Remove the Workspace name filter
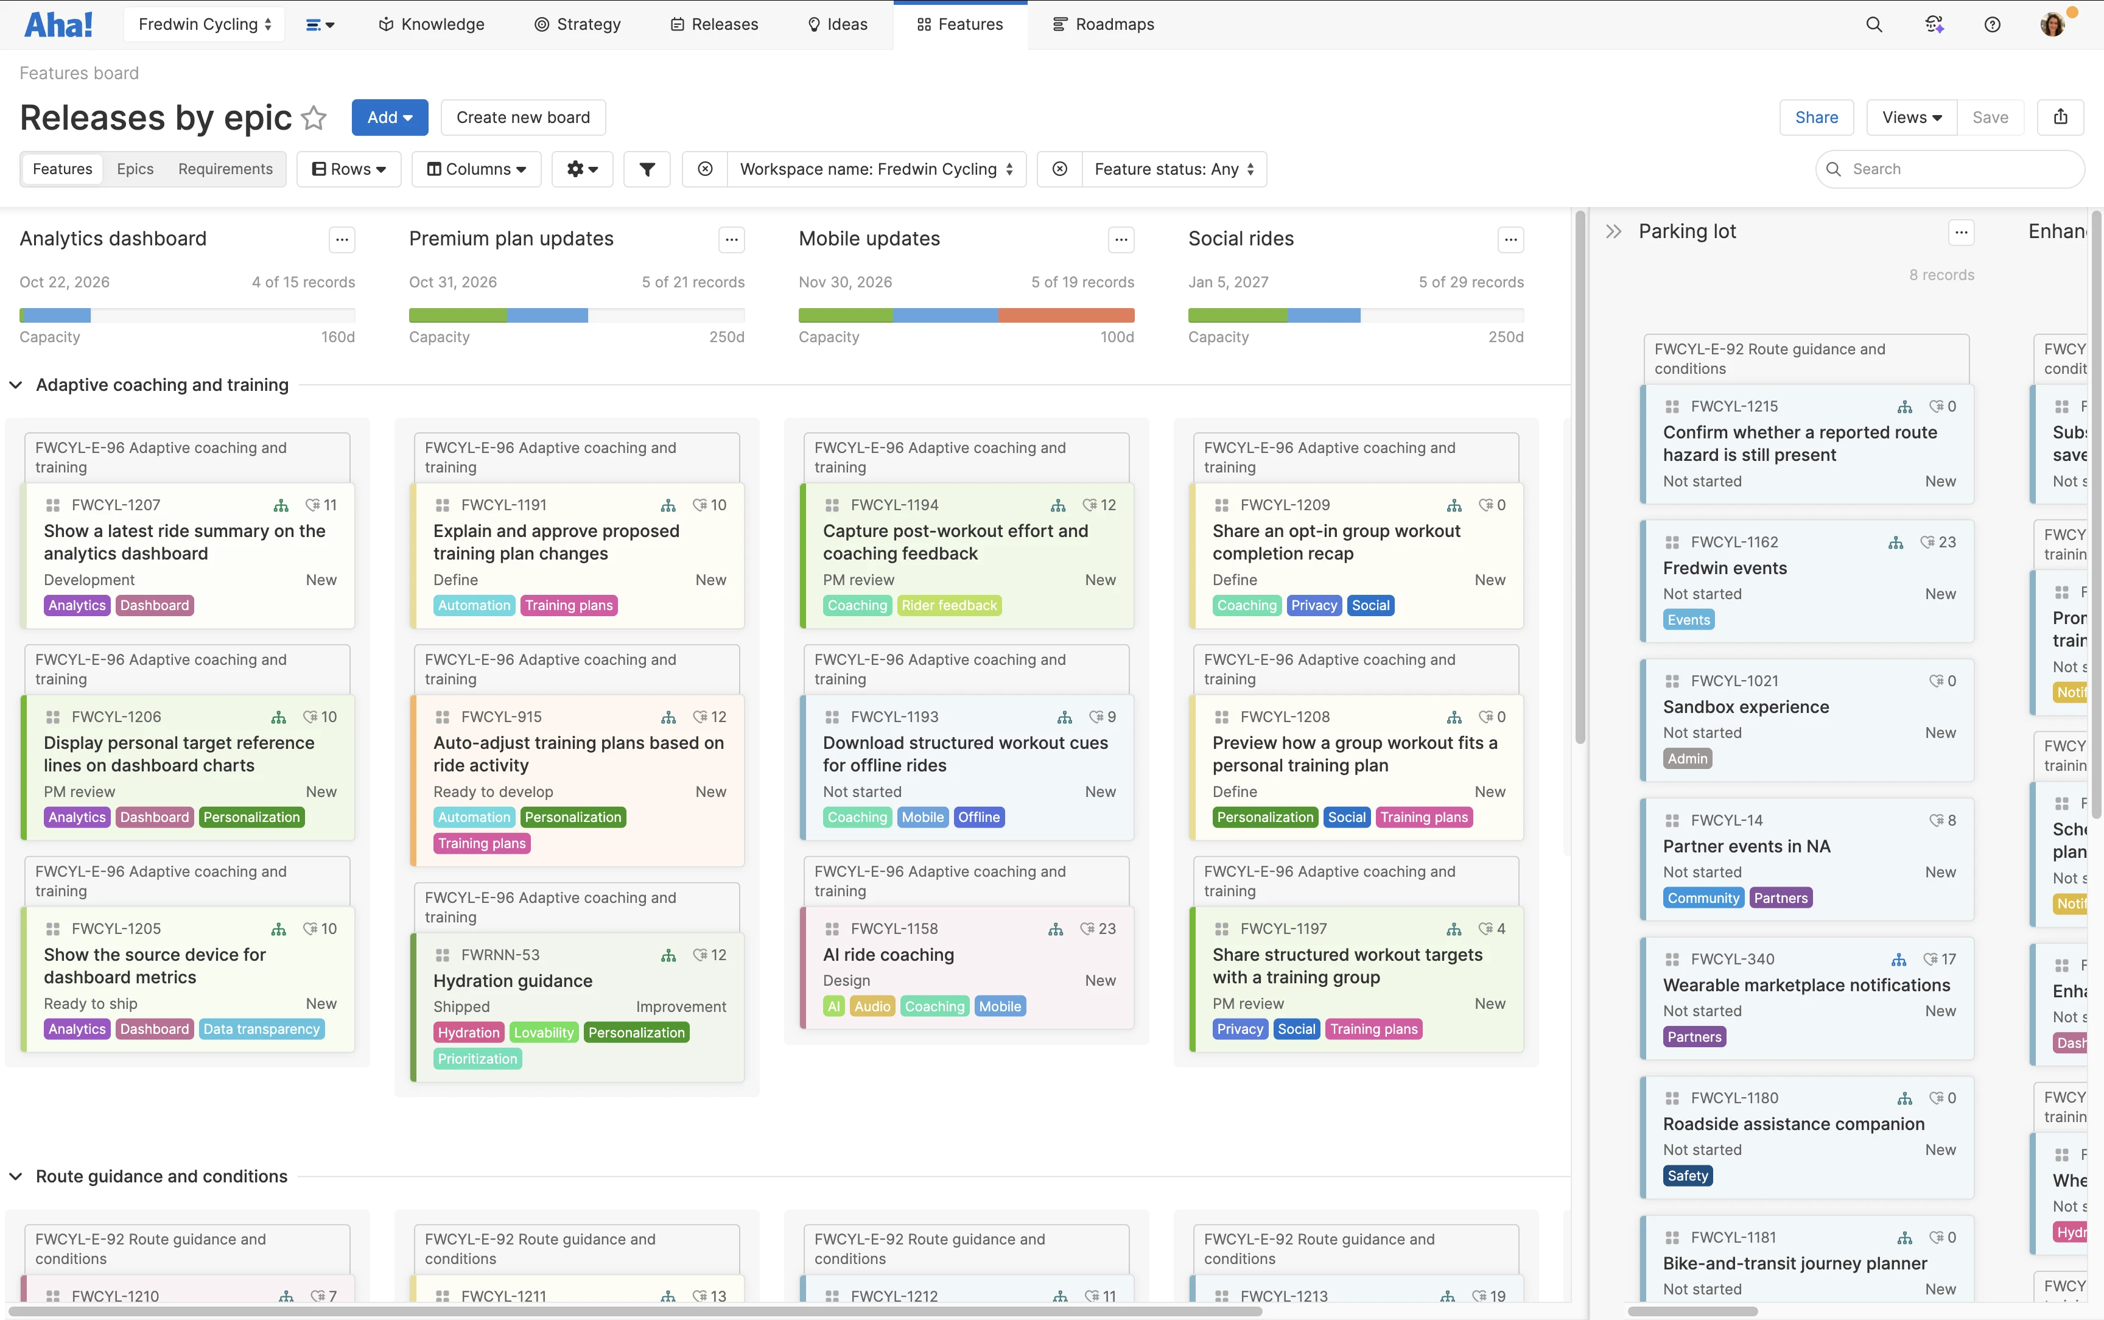Screen dimensions: 2104x1320 705,169
